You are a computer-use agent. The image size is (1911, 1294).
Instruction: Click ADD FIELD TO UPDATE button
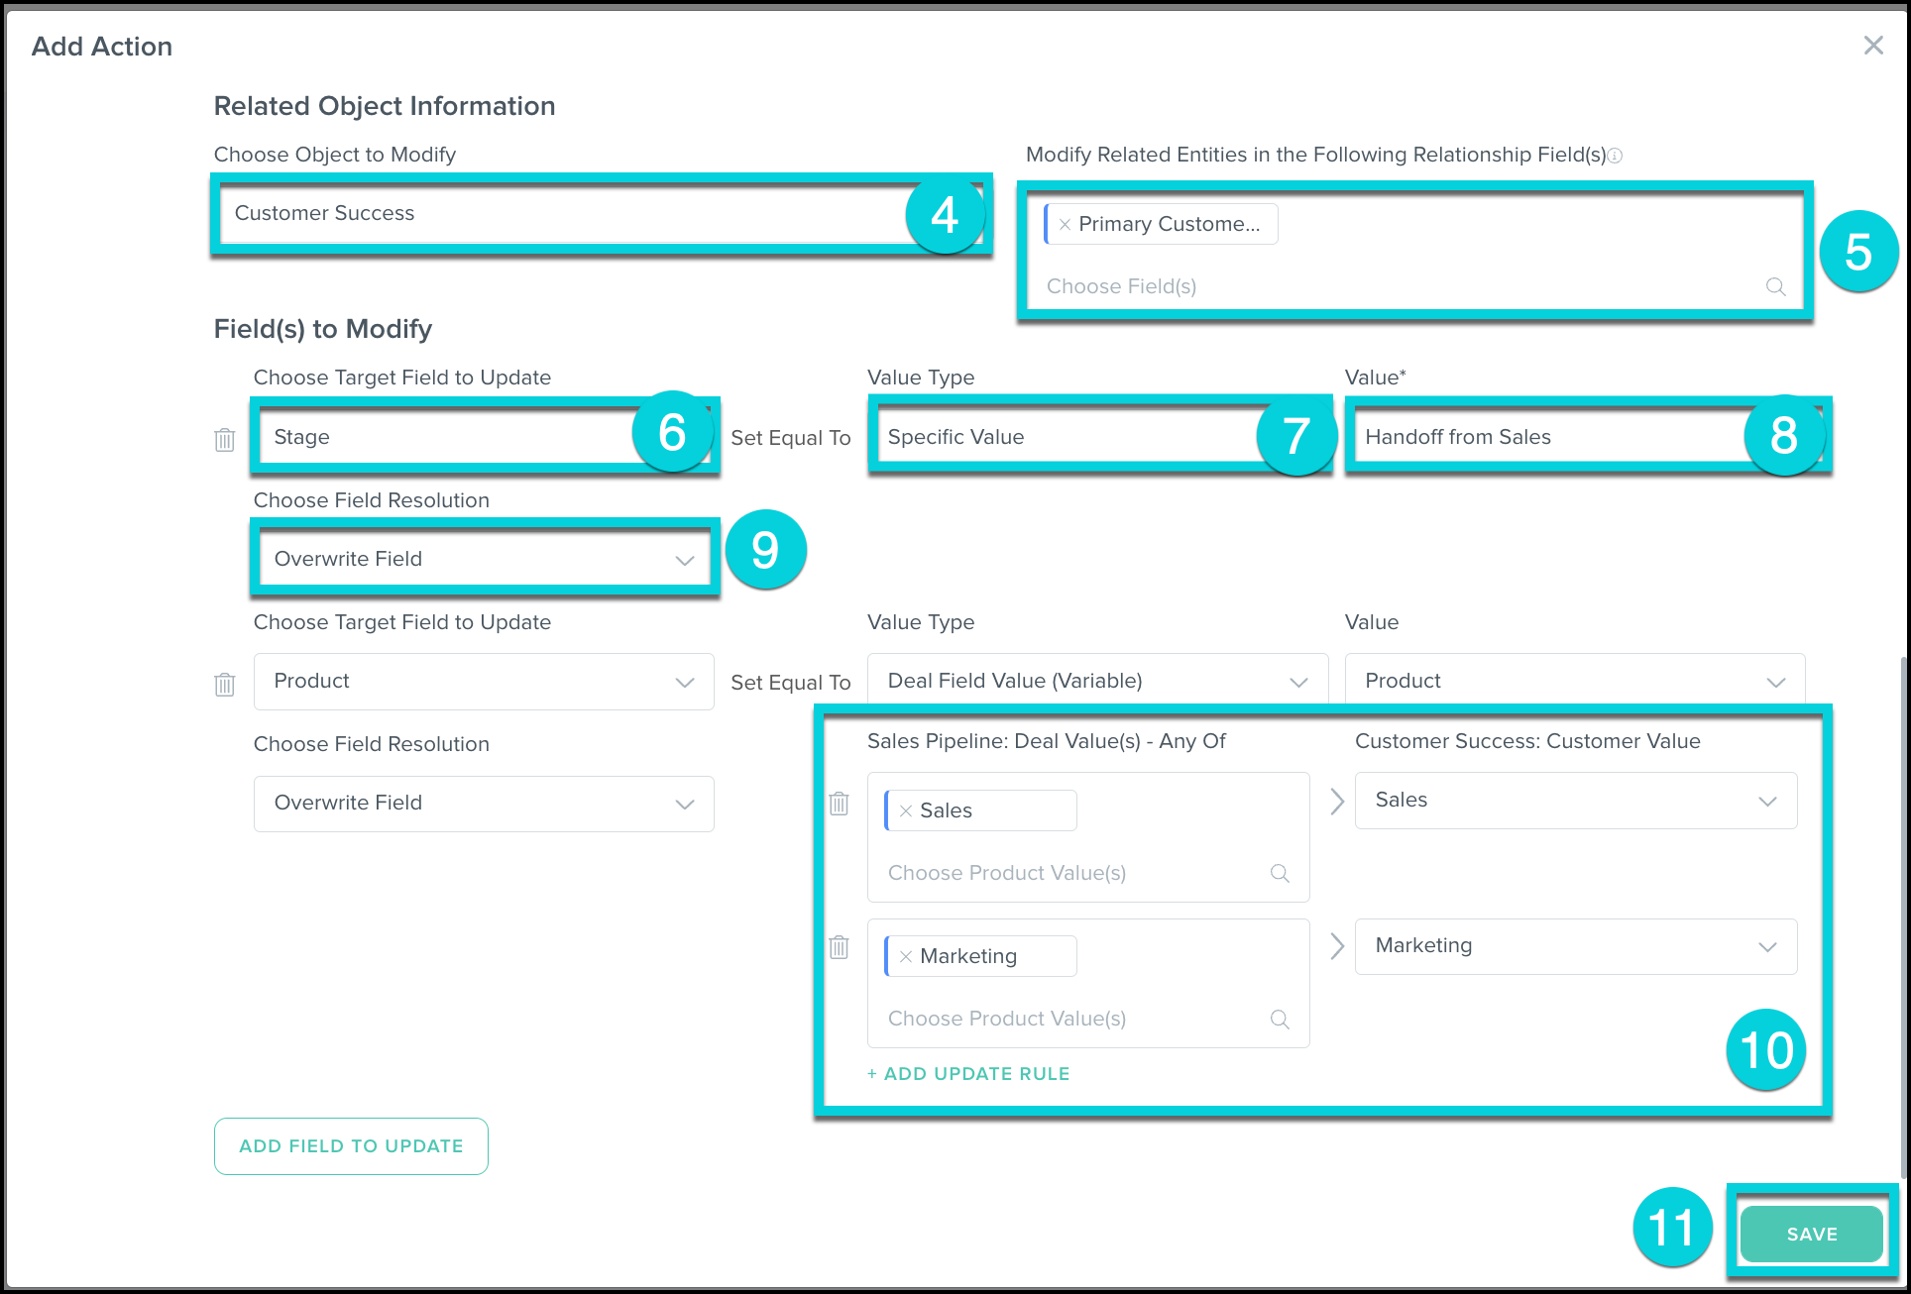pos(351,1146)
